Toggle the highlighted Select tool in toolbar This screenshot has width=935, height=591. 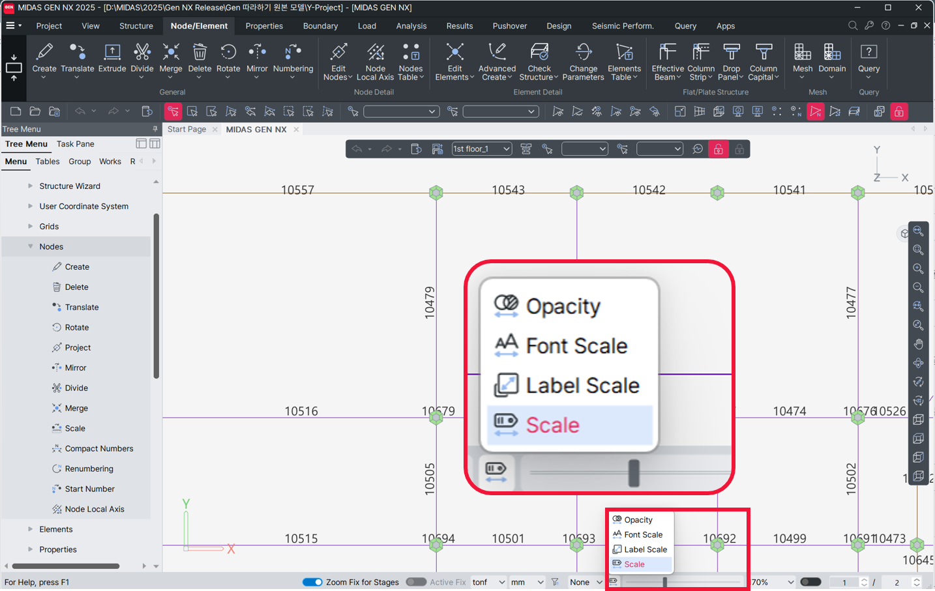tap(173, 111)
